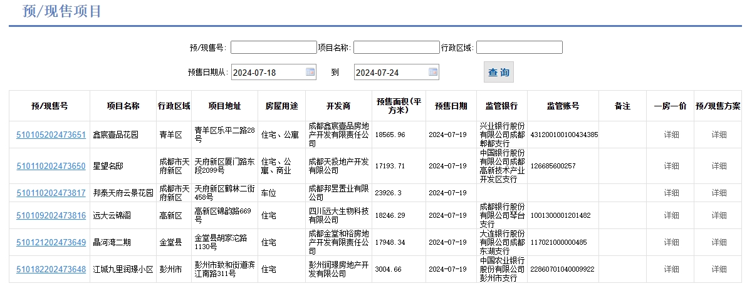This screenshot has height=286, width=747.
Task: Click the 项目名称 column header
Action: (x=123, y=106)
